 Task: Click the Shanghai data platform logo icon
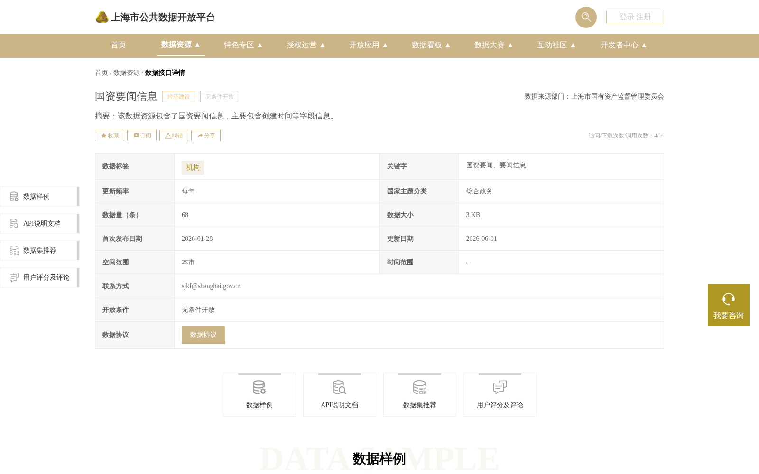click(x=102, y=17)
